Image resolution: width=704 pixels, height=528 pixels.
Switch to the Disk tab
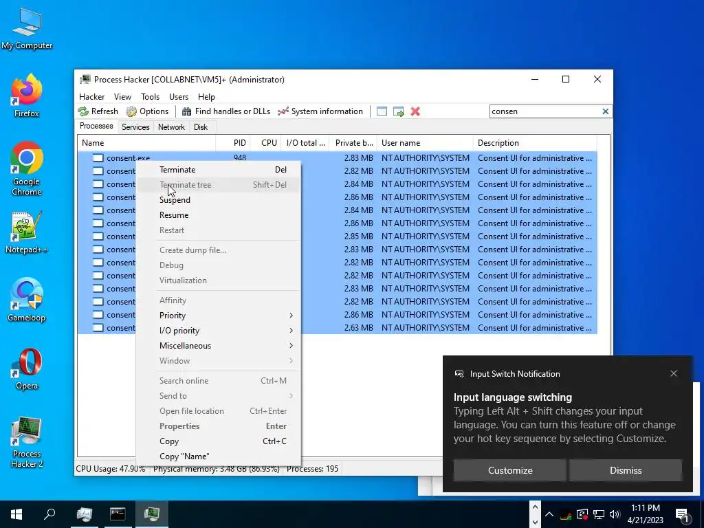tap(201, 127)
